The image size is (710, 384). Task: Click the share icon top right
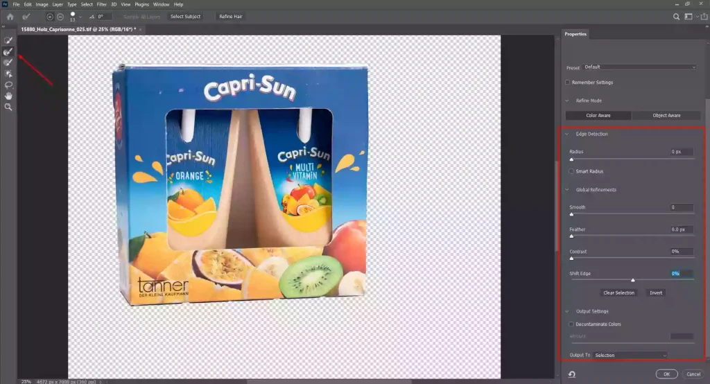(x=704, y=17)
